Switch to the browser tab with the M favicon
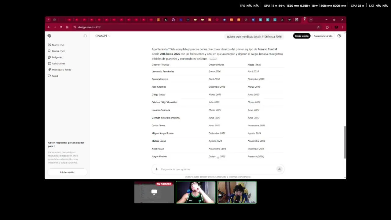This screenshot has height=220, width=391. coord(253,20)
